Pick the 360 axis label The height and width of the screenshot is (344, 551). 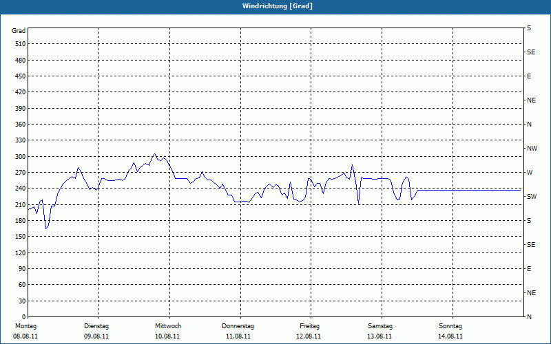pyautogui.click(x=21, y=125)
